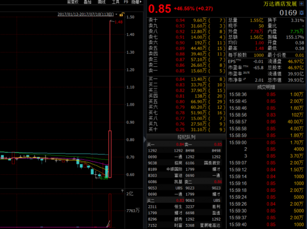Image resolution: width=307 pixels, height=229 pixels.
Task: Click the 总量 value 1.55亿
Action: coord(256,20)
